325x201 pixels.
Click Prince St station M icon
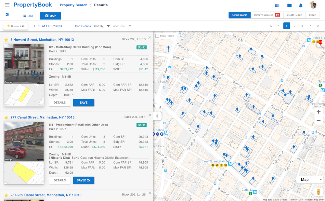[x=309, y=40]
